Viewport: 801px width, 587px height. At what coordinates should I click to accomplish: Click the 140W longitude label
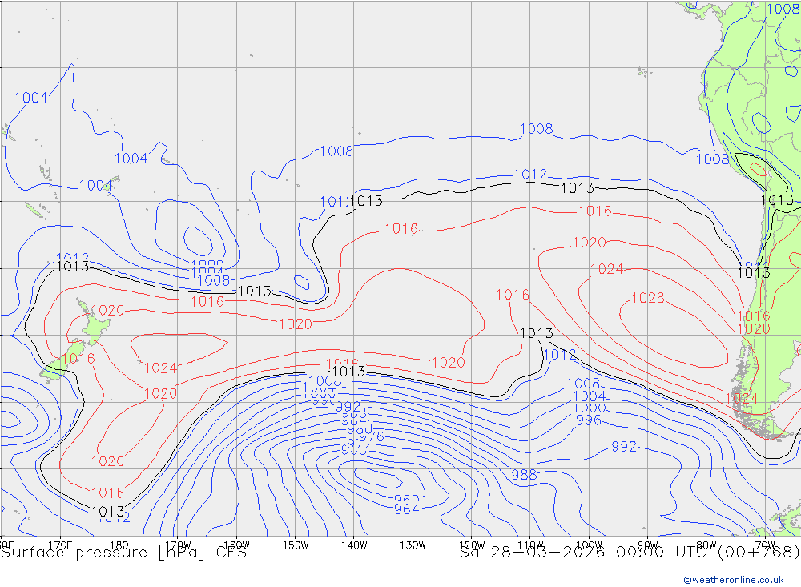(354, 545)
